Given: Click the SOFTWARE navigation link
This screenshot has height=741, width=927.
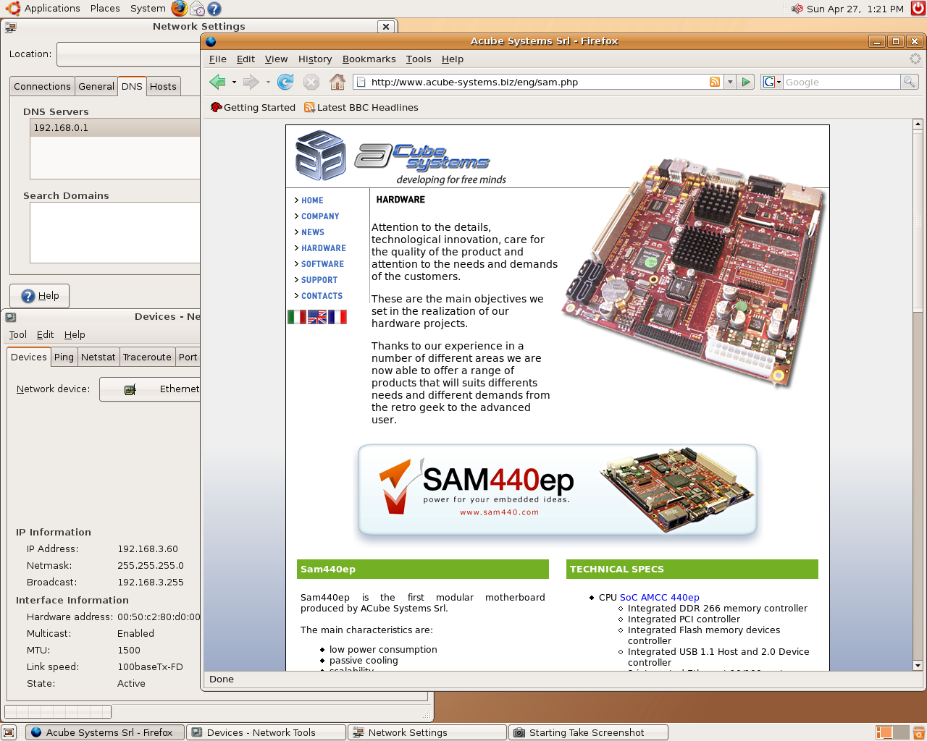Looking at the screenshot, I should click(x=322, y=264).
